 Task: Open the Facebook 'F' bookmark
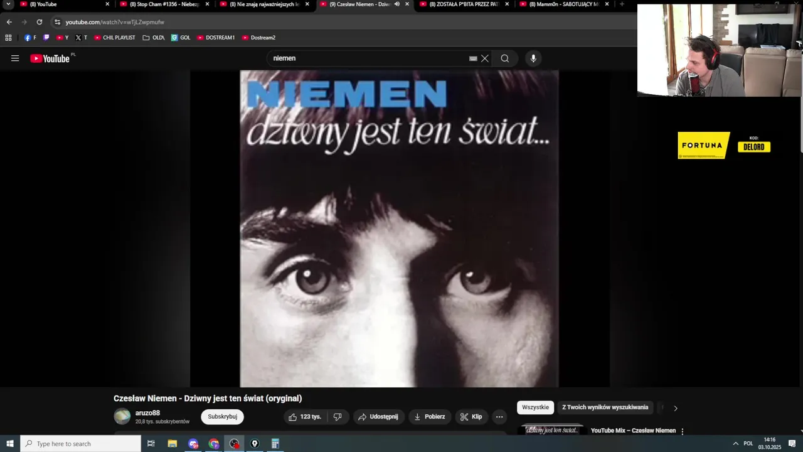(x=30, y=38)
